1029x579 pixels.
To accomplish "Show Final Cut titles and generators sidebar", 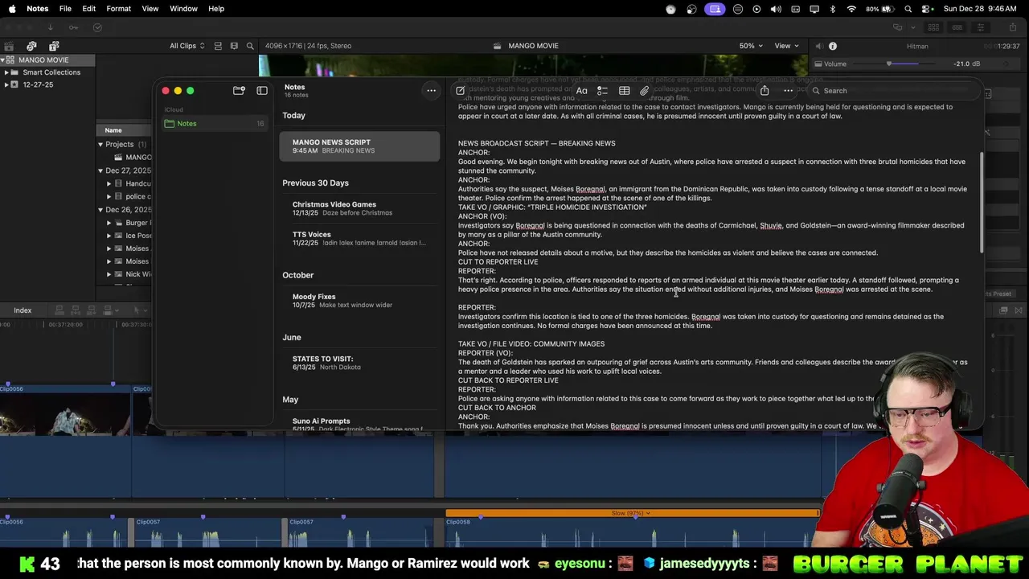I will tap(54, 46).
